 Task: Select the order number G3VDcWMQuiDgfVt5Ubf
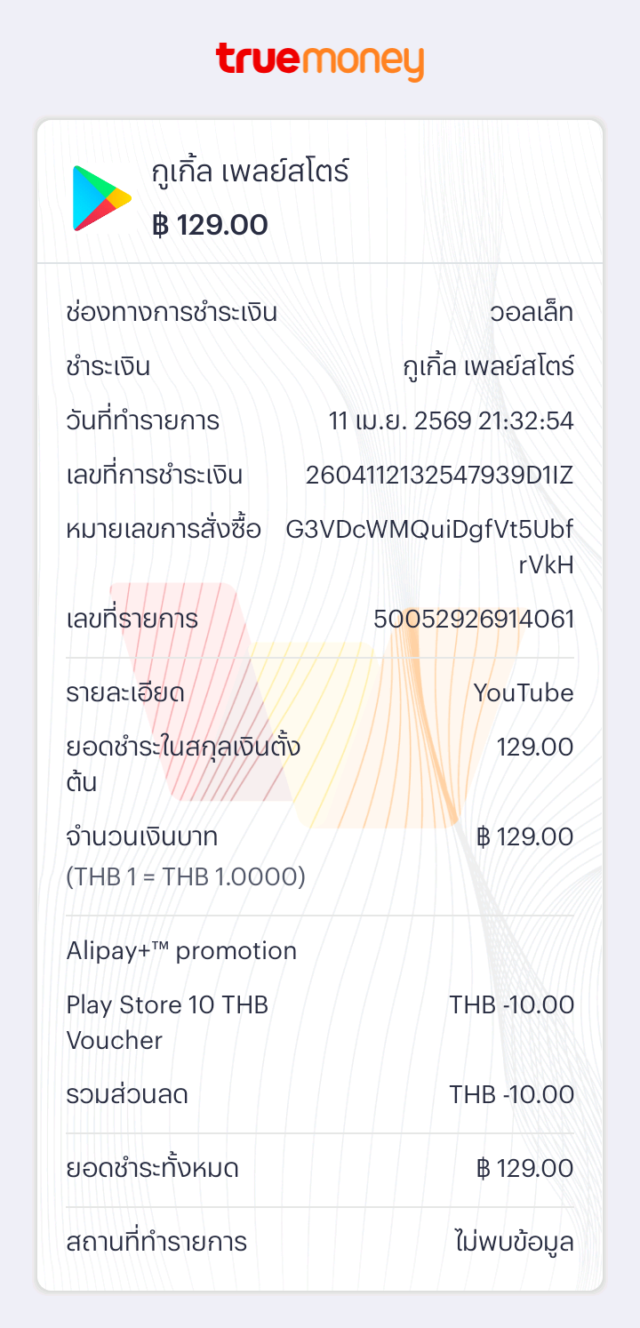tap(429, 530)
